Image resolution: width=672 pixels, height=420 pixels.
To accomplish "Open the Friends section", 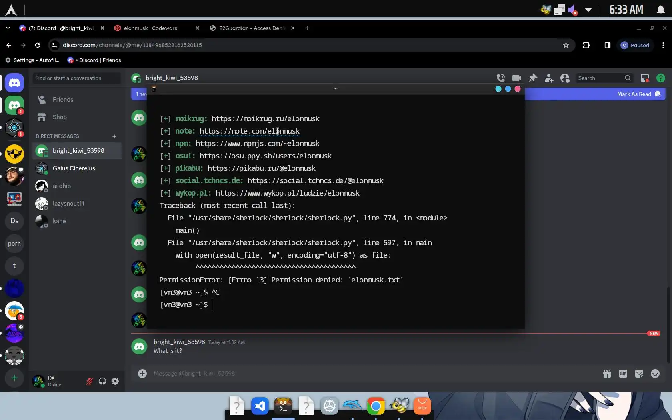I will [77, 100].
